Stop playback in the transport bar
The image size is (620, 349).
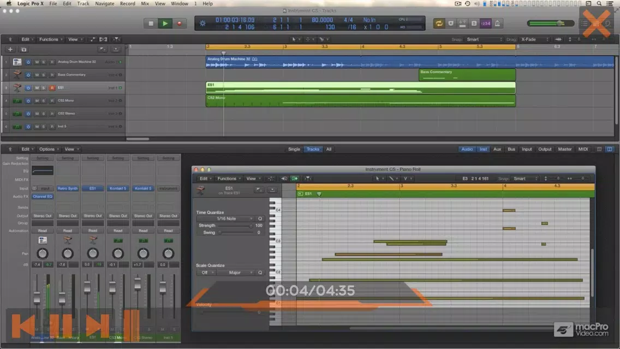[151, 23]
